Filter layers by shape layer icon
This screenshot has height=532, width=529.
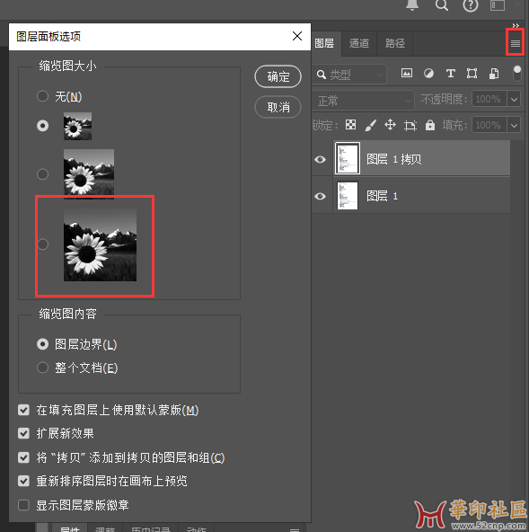[472, 74]
